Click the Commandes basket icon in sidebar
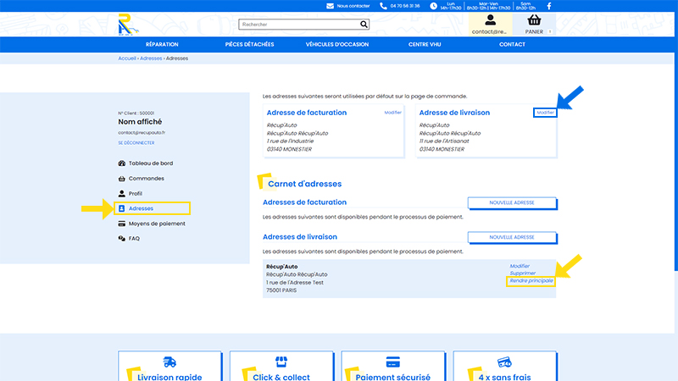 [121, 179]
